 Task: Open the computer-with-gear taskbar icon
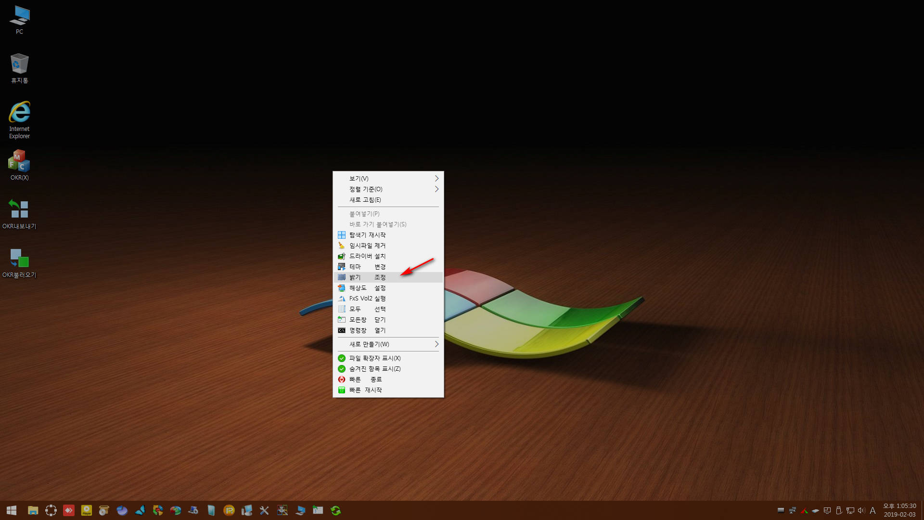(193, 510)
